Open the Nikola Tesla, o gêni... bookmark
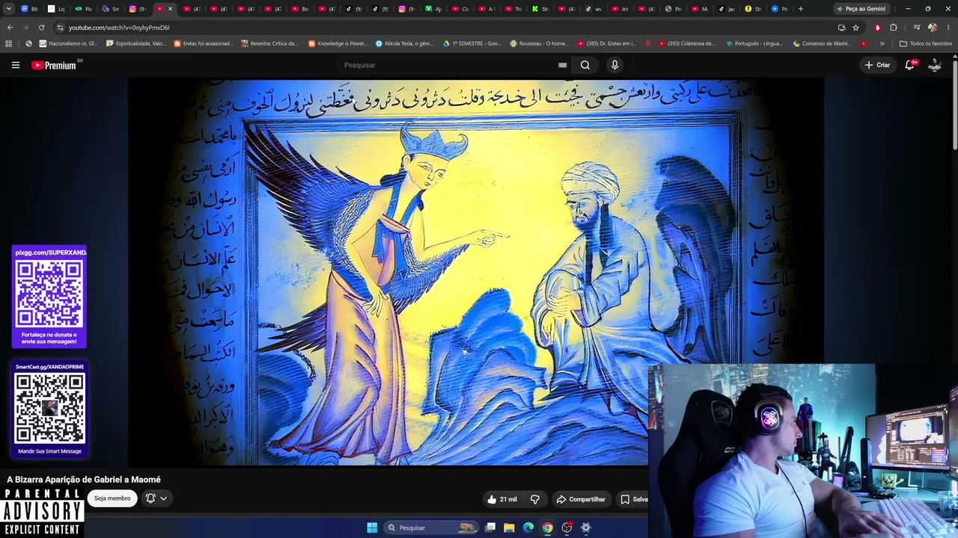Image resolution: width=958 pixels, height=538 pixels. click(405, 43)
